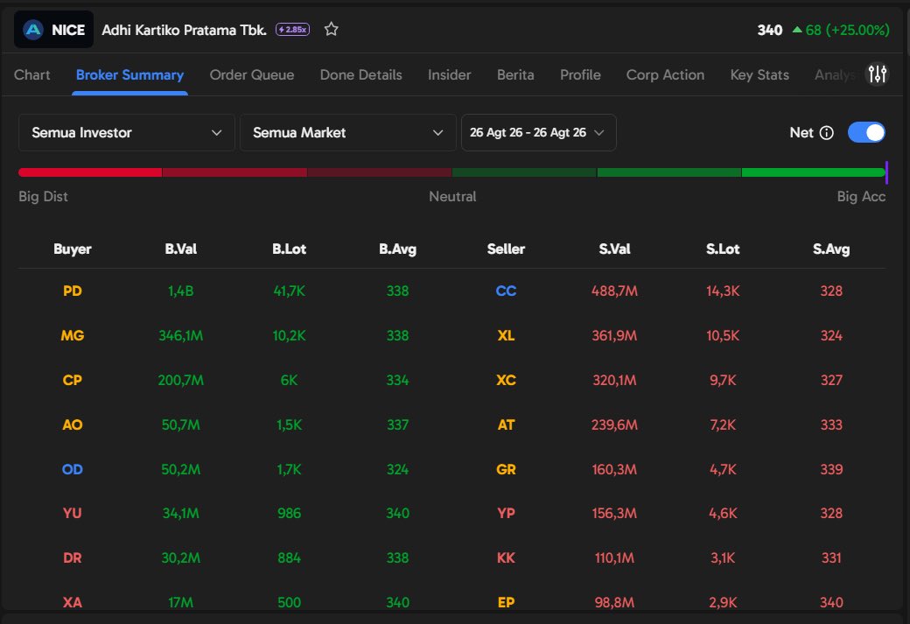The width and height of the screenshot is (910, 624).
Task: Click the Adhi Kartiko Pratama Tbk. name
Action: point(184,30)
